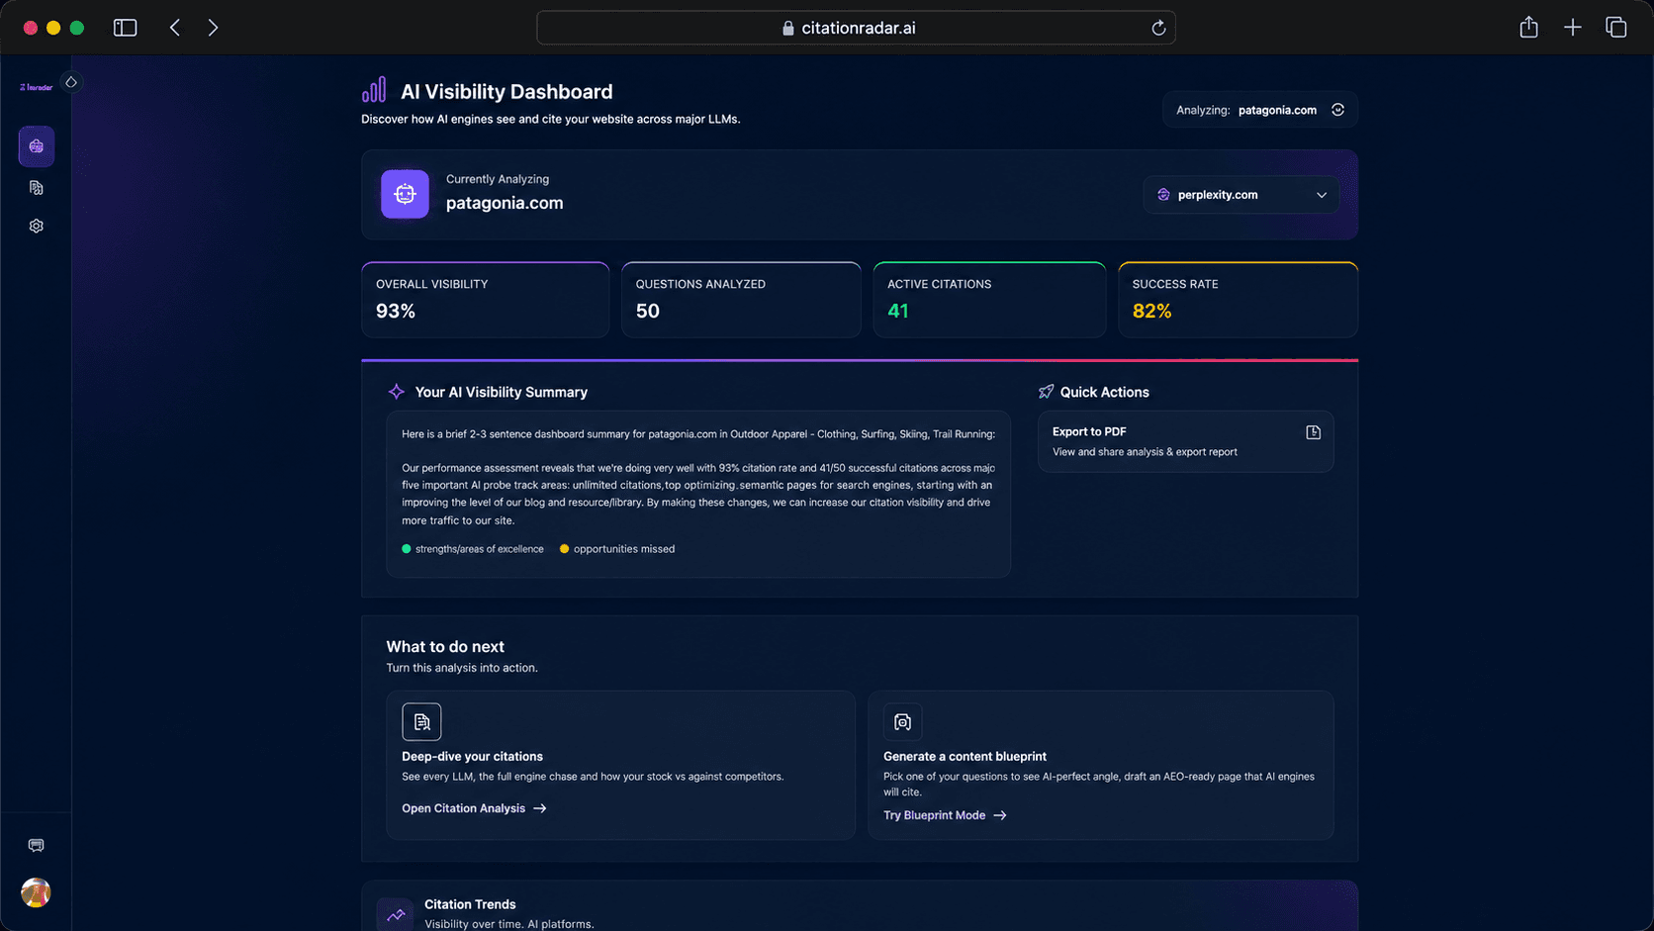Click the Quick Actions rocket icon
Viewport: 1654px width, 931px height.
(x=1046, y=392)
